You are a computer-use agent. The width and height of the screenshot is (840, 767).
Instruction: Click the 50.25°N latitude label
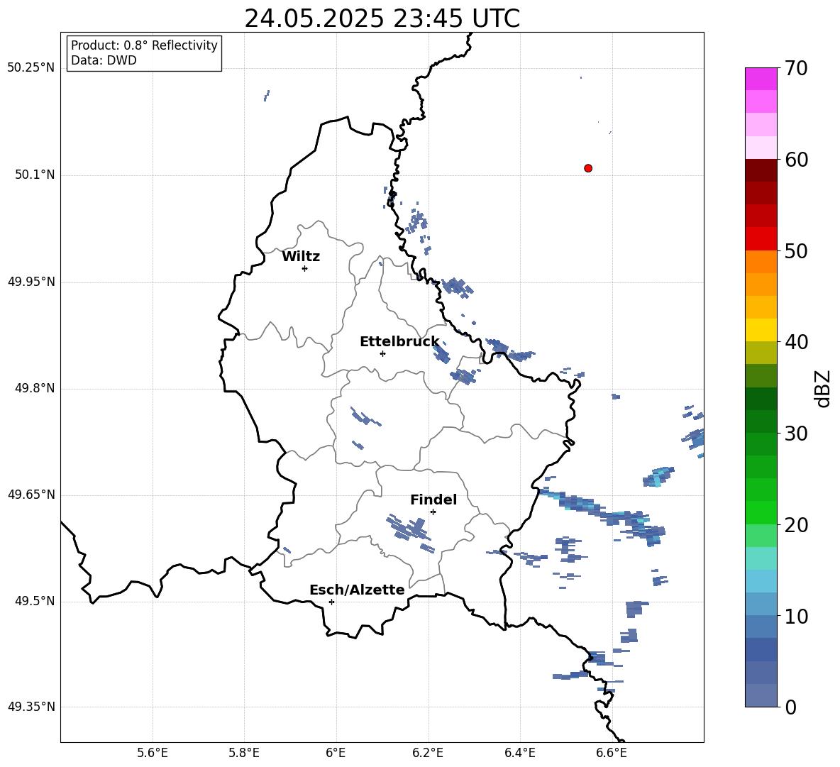(31, 68)
